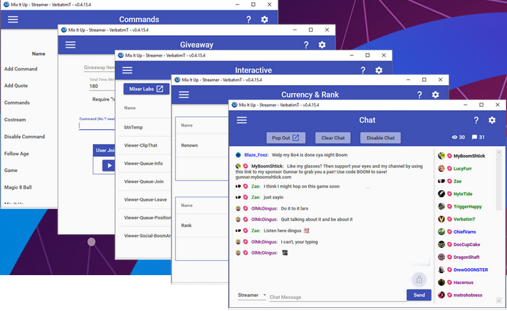The image size is (507, 311).
Task: Open hamburger menu in Commands window
Action: pos(13,20)
